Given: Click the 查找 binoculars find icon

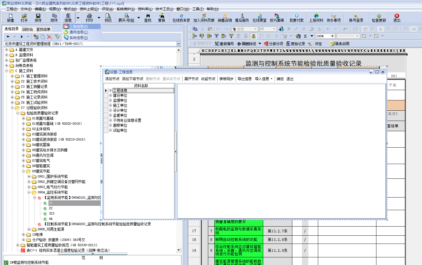Looking at the screenshot, I should (x=148, y=18).
